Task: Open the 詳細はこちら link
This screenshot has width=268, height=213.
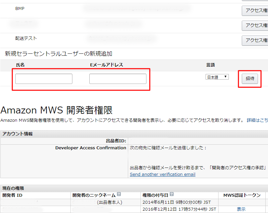Action: [257, 120]
